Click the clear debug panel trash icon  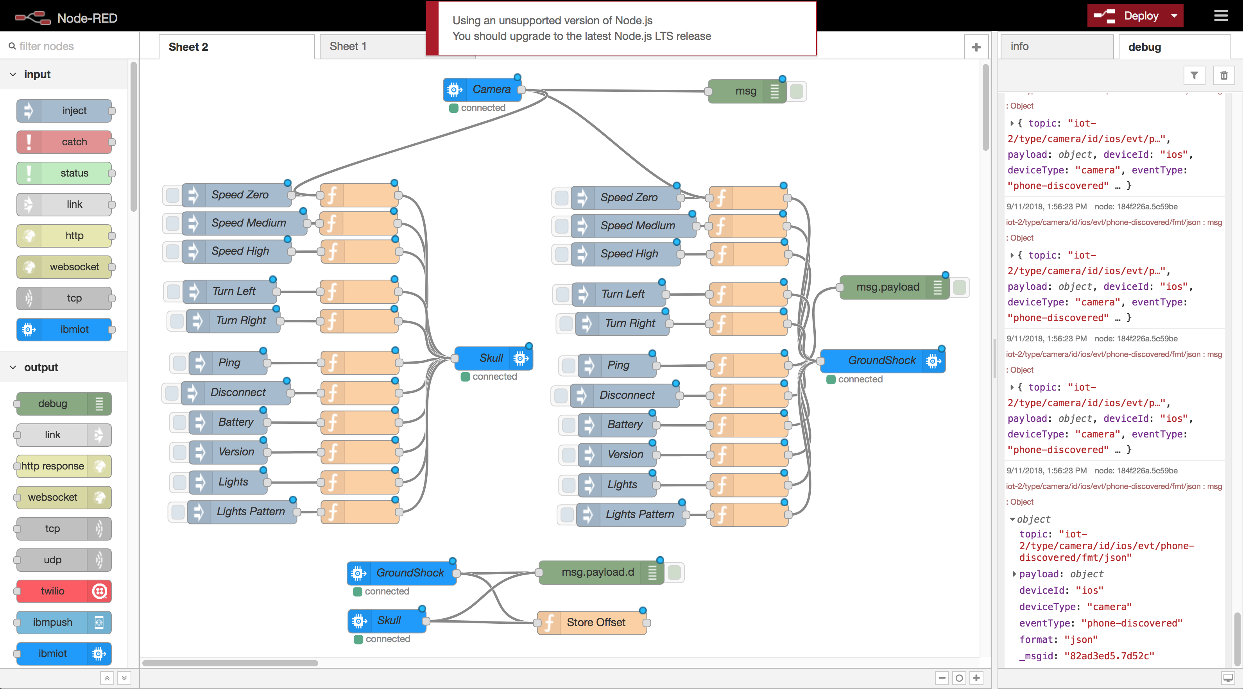1223,75
